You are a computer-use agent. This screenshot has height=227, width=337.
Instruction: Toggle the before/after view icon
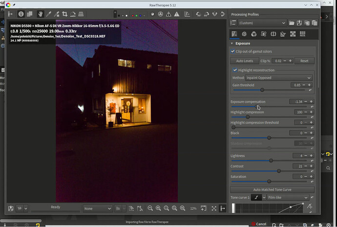pyautogui.click(x=29, y=14)
